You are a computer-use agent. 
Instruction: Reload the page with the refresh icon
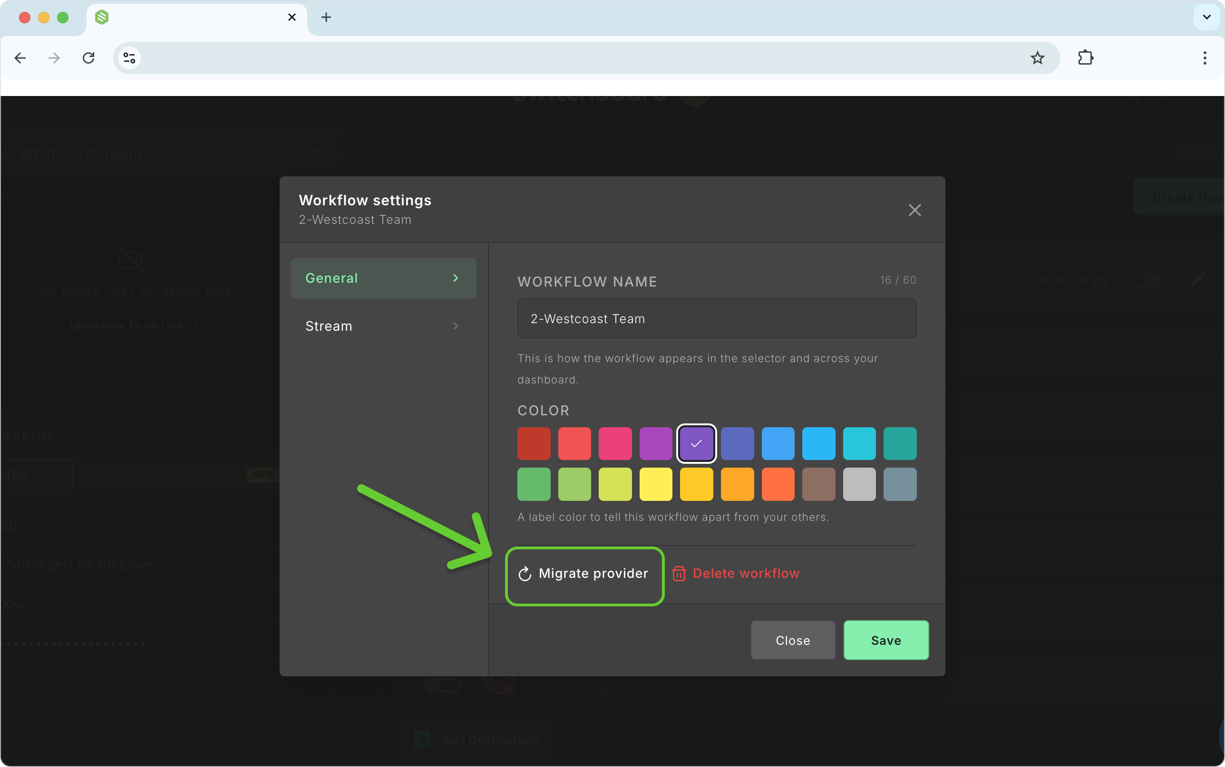[88, 58]
